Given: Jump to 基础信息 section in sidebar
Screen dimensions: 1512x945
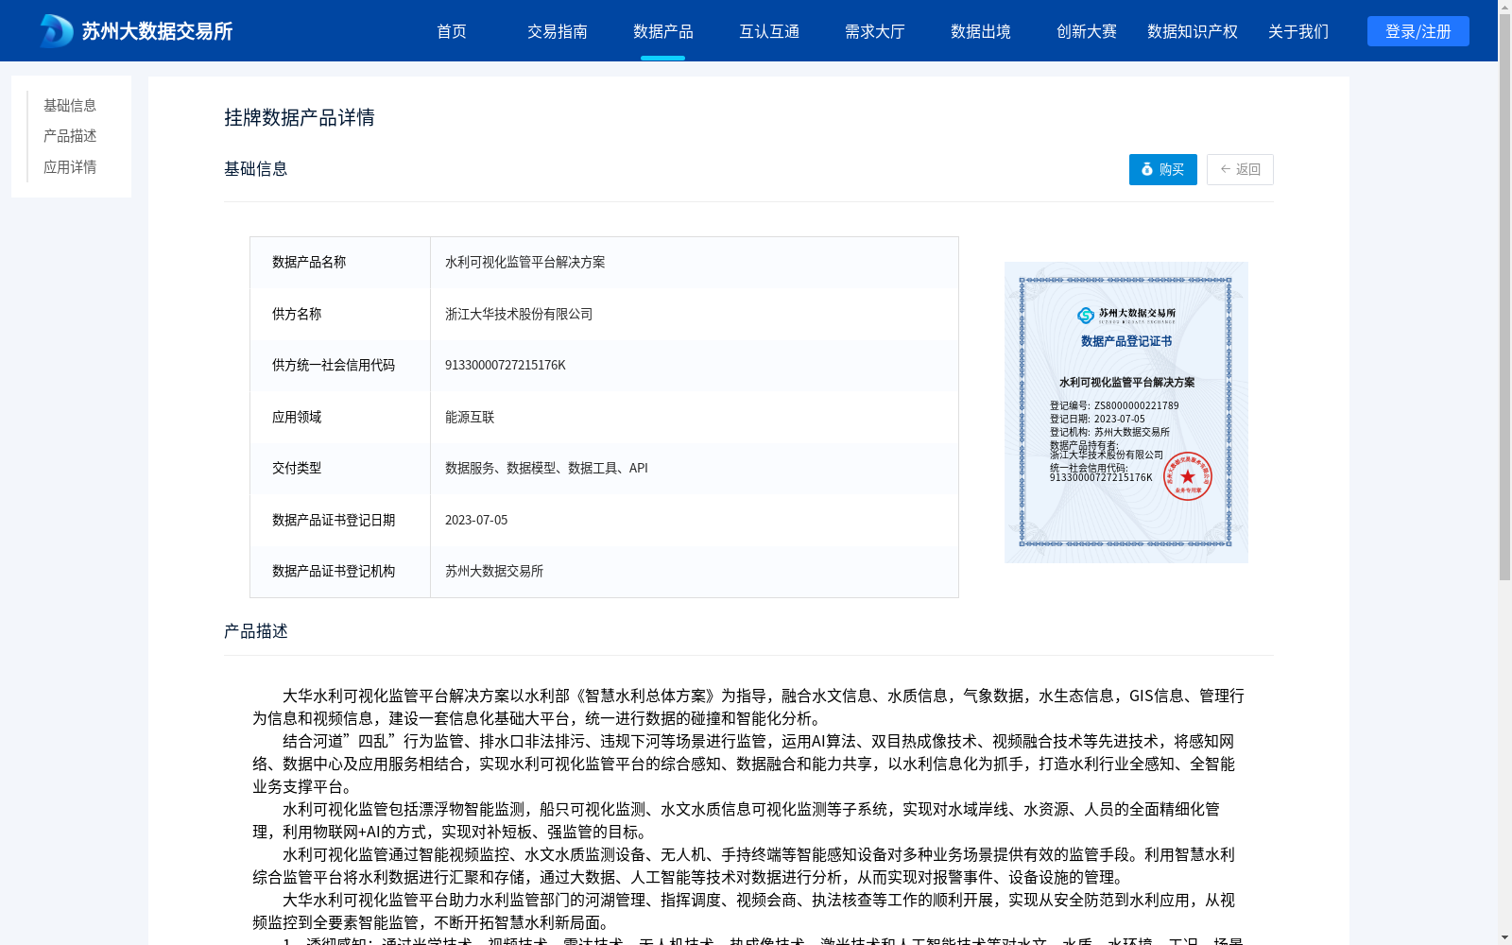Looking at the screenshot, I should (x=70, y=105).
